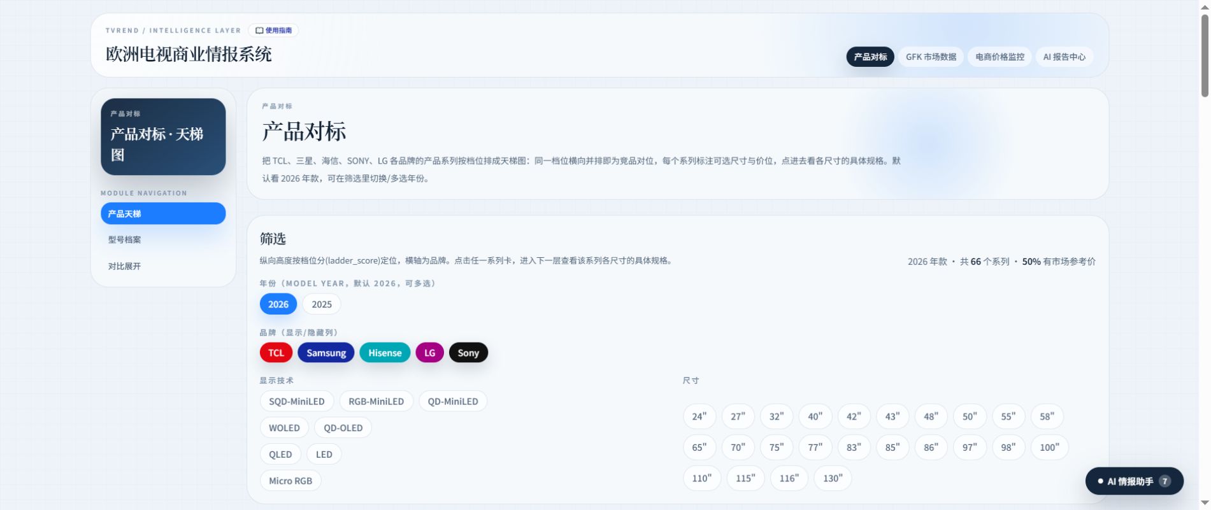Open the 使用指南 guide badge

[x=273, y=31]
